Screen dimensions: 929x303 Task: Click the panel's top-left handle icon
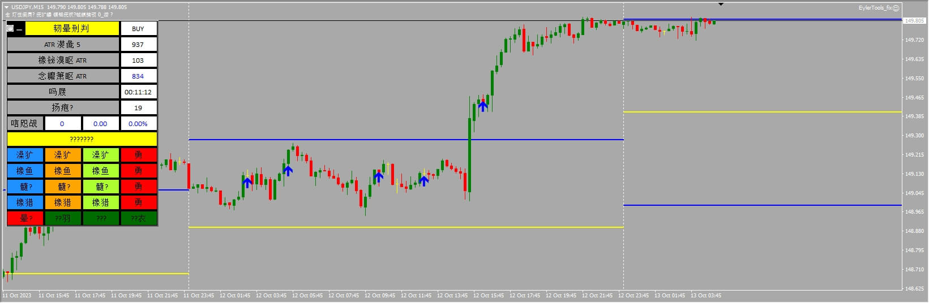coord(11,28)
